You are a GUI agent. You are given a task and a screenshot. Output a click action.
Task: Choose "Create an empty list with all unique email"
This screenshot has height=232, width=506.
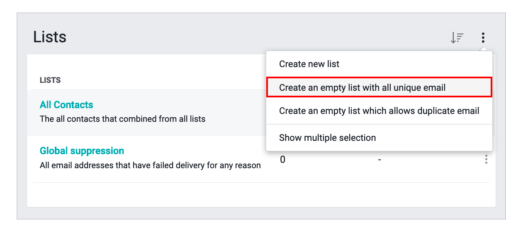click(x=362, y=87)
